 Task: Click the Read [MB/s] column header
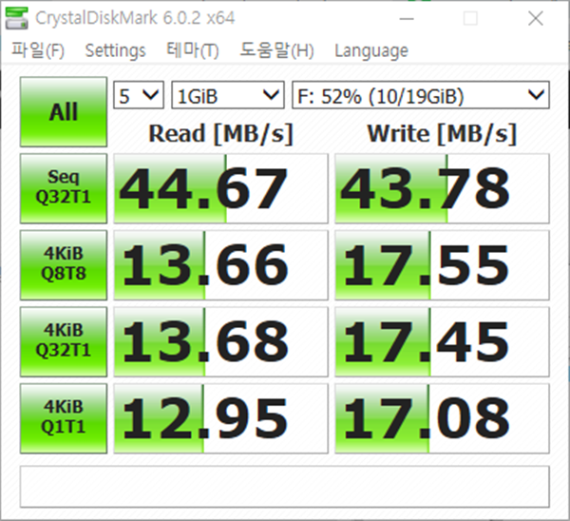coord(220,133)
